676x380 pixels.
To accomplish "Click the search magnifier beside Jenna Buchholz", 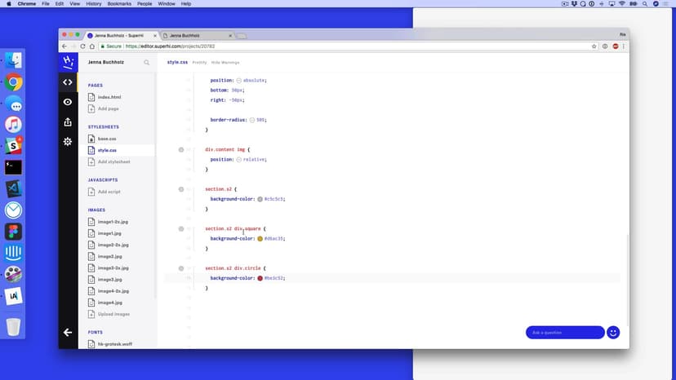I will (147, 62).
